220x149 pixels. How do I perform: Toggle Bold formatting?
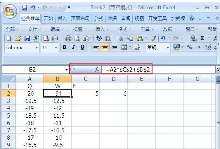[x=64, y=47]
